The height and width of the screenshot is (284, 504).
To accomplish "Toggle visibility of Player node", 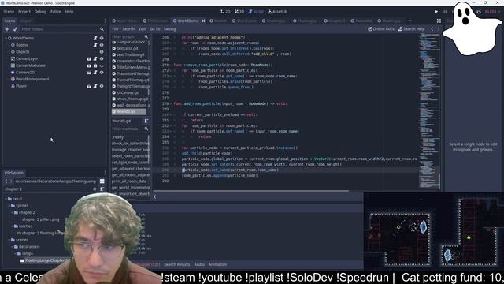I will tap(102, 86).
